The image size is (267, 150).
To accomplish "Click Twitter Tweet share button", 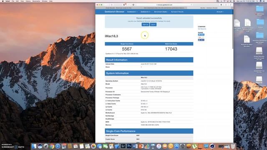I will tap(201, 35).
